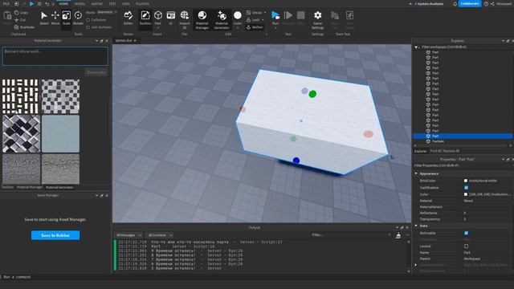
Task: Open the Lock dropdown arrow
Action: pos(263,20)
